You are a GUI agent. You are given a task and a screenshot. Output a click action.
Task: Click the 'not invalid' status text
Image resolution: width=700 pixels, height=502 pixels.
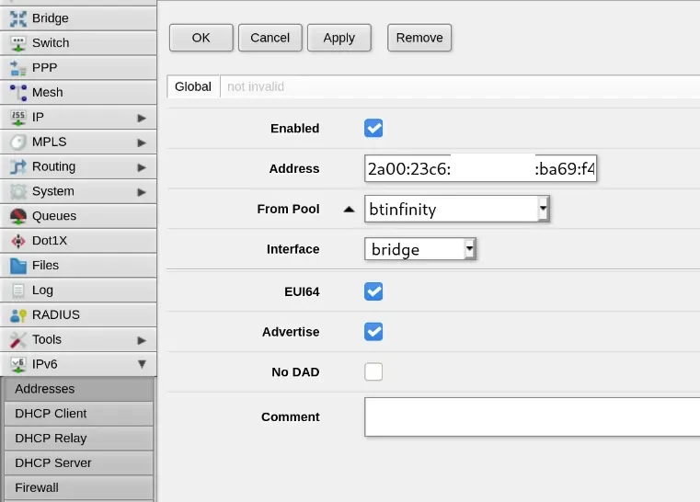[256, 86]
